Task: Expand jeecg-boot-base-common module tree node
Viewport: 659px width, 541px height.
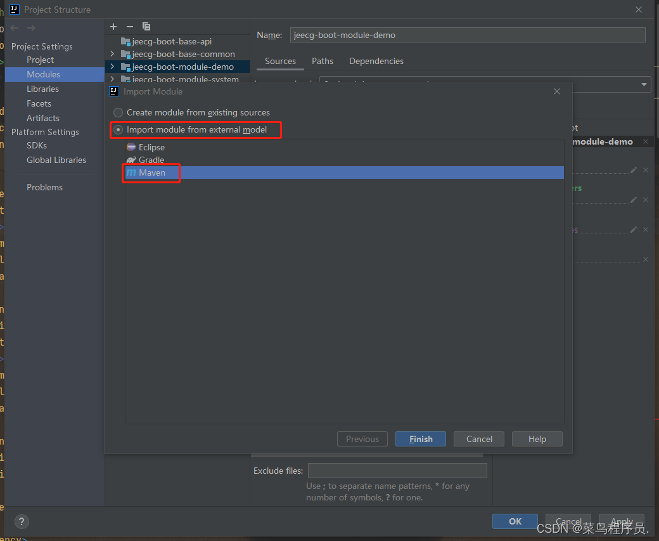Action: [x=112, y=54]
